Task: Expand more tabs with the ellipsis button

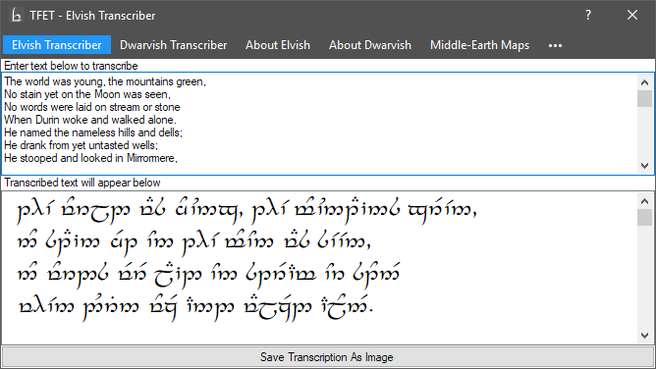Action: [555, 45]
